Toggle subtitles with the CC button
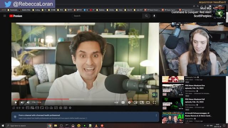This screenshot has width=228, height=128. point(123,102)
